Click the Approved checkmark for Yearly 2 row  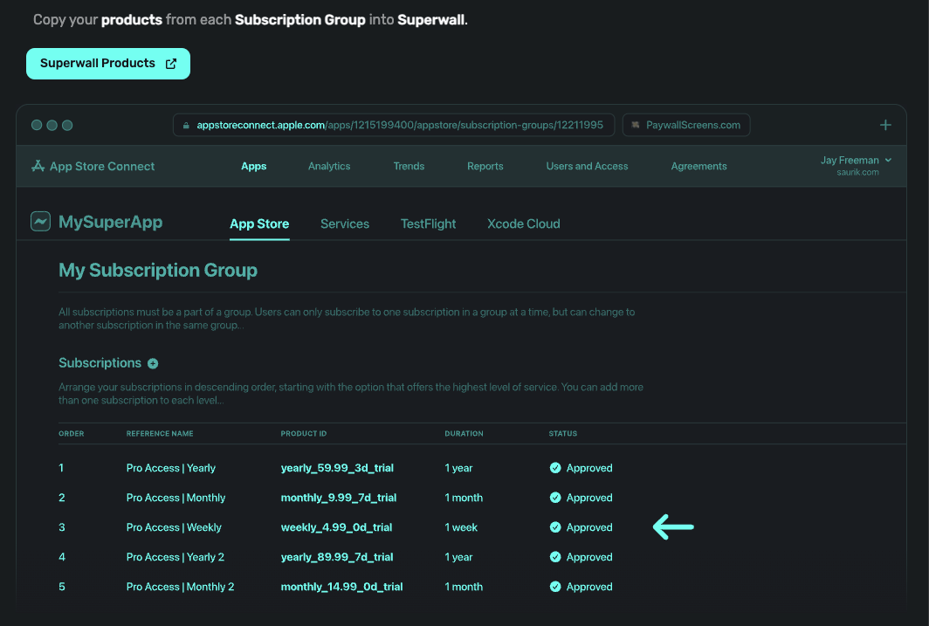(x=555, y=557)
